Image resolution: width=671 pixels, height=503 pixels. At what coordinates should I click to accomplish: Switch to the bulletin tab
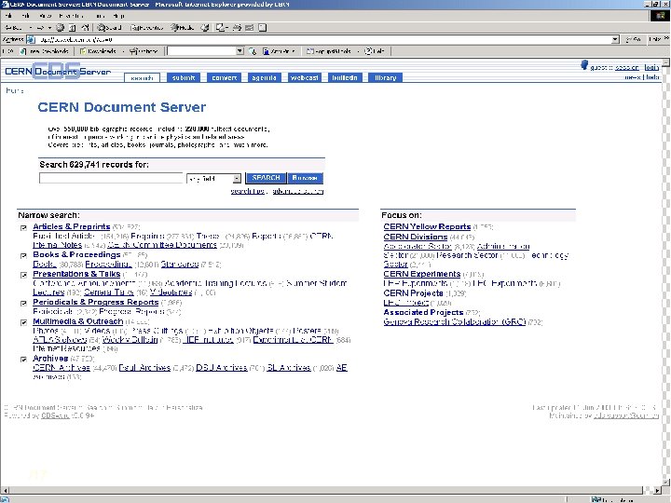(x=345, y=78)
